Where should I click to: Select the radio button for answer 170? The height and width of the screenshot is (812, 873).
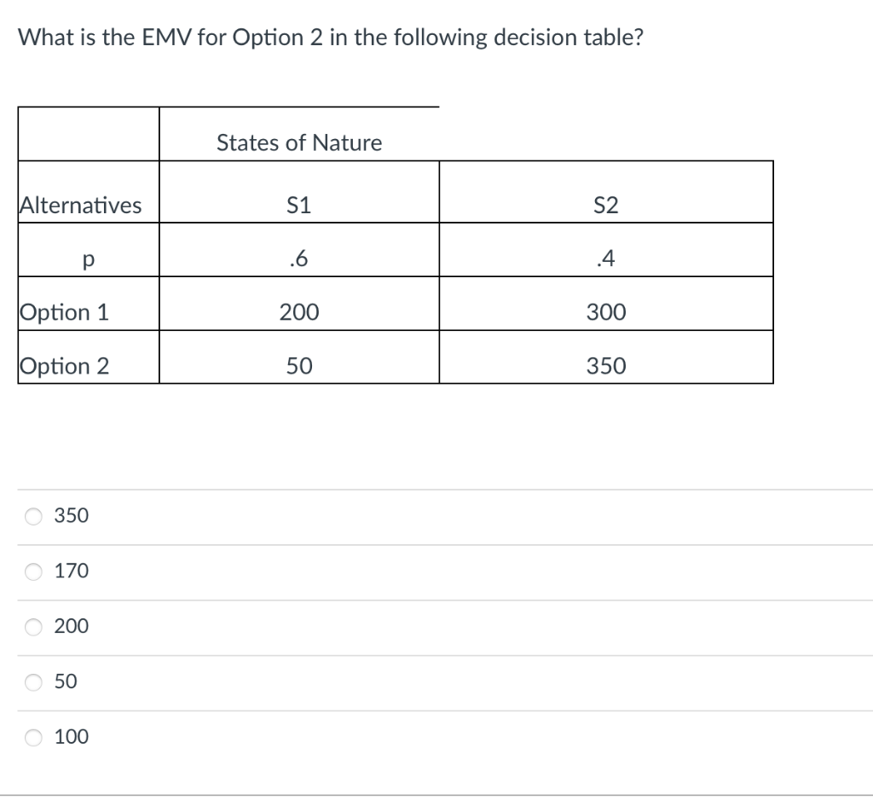pos(32,571)
